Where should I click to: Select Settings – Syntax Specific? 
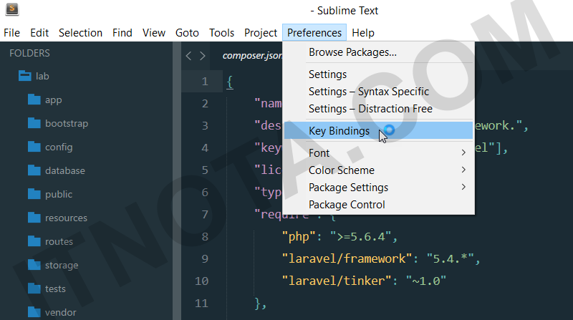tap(379, 92)
